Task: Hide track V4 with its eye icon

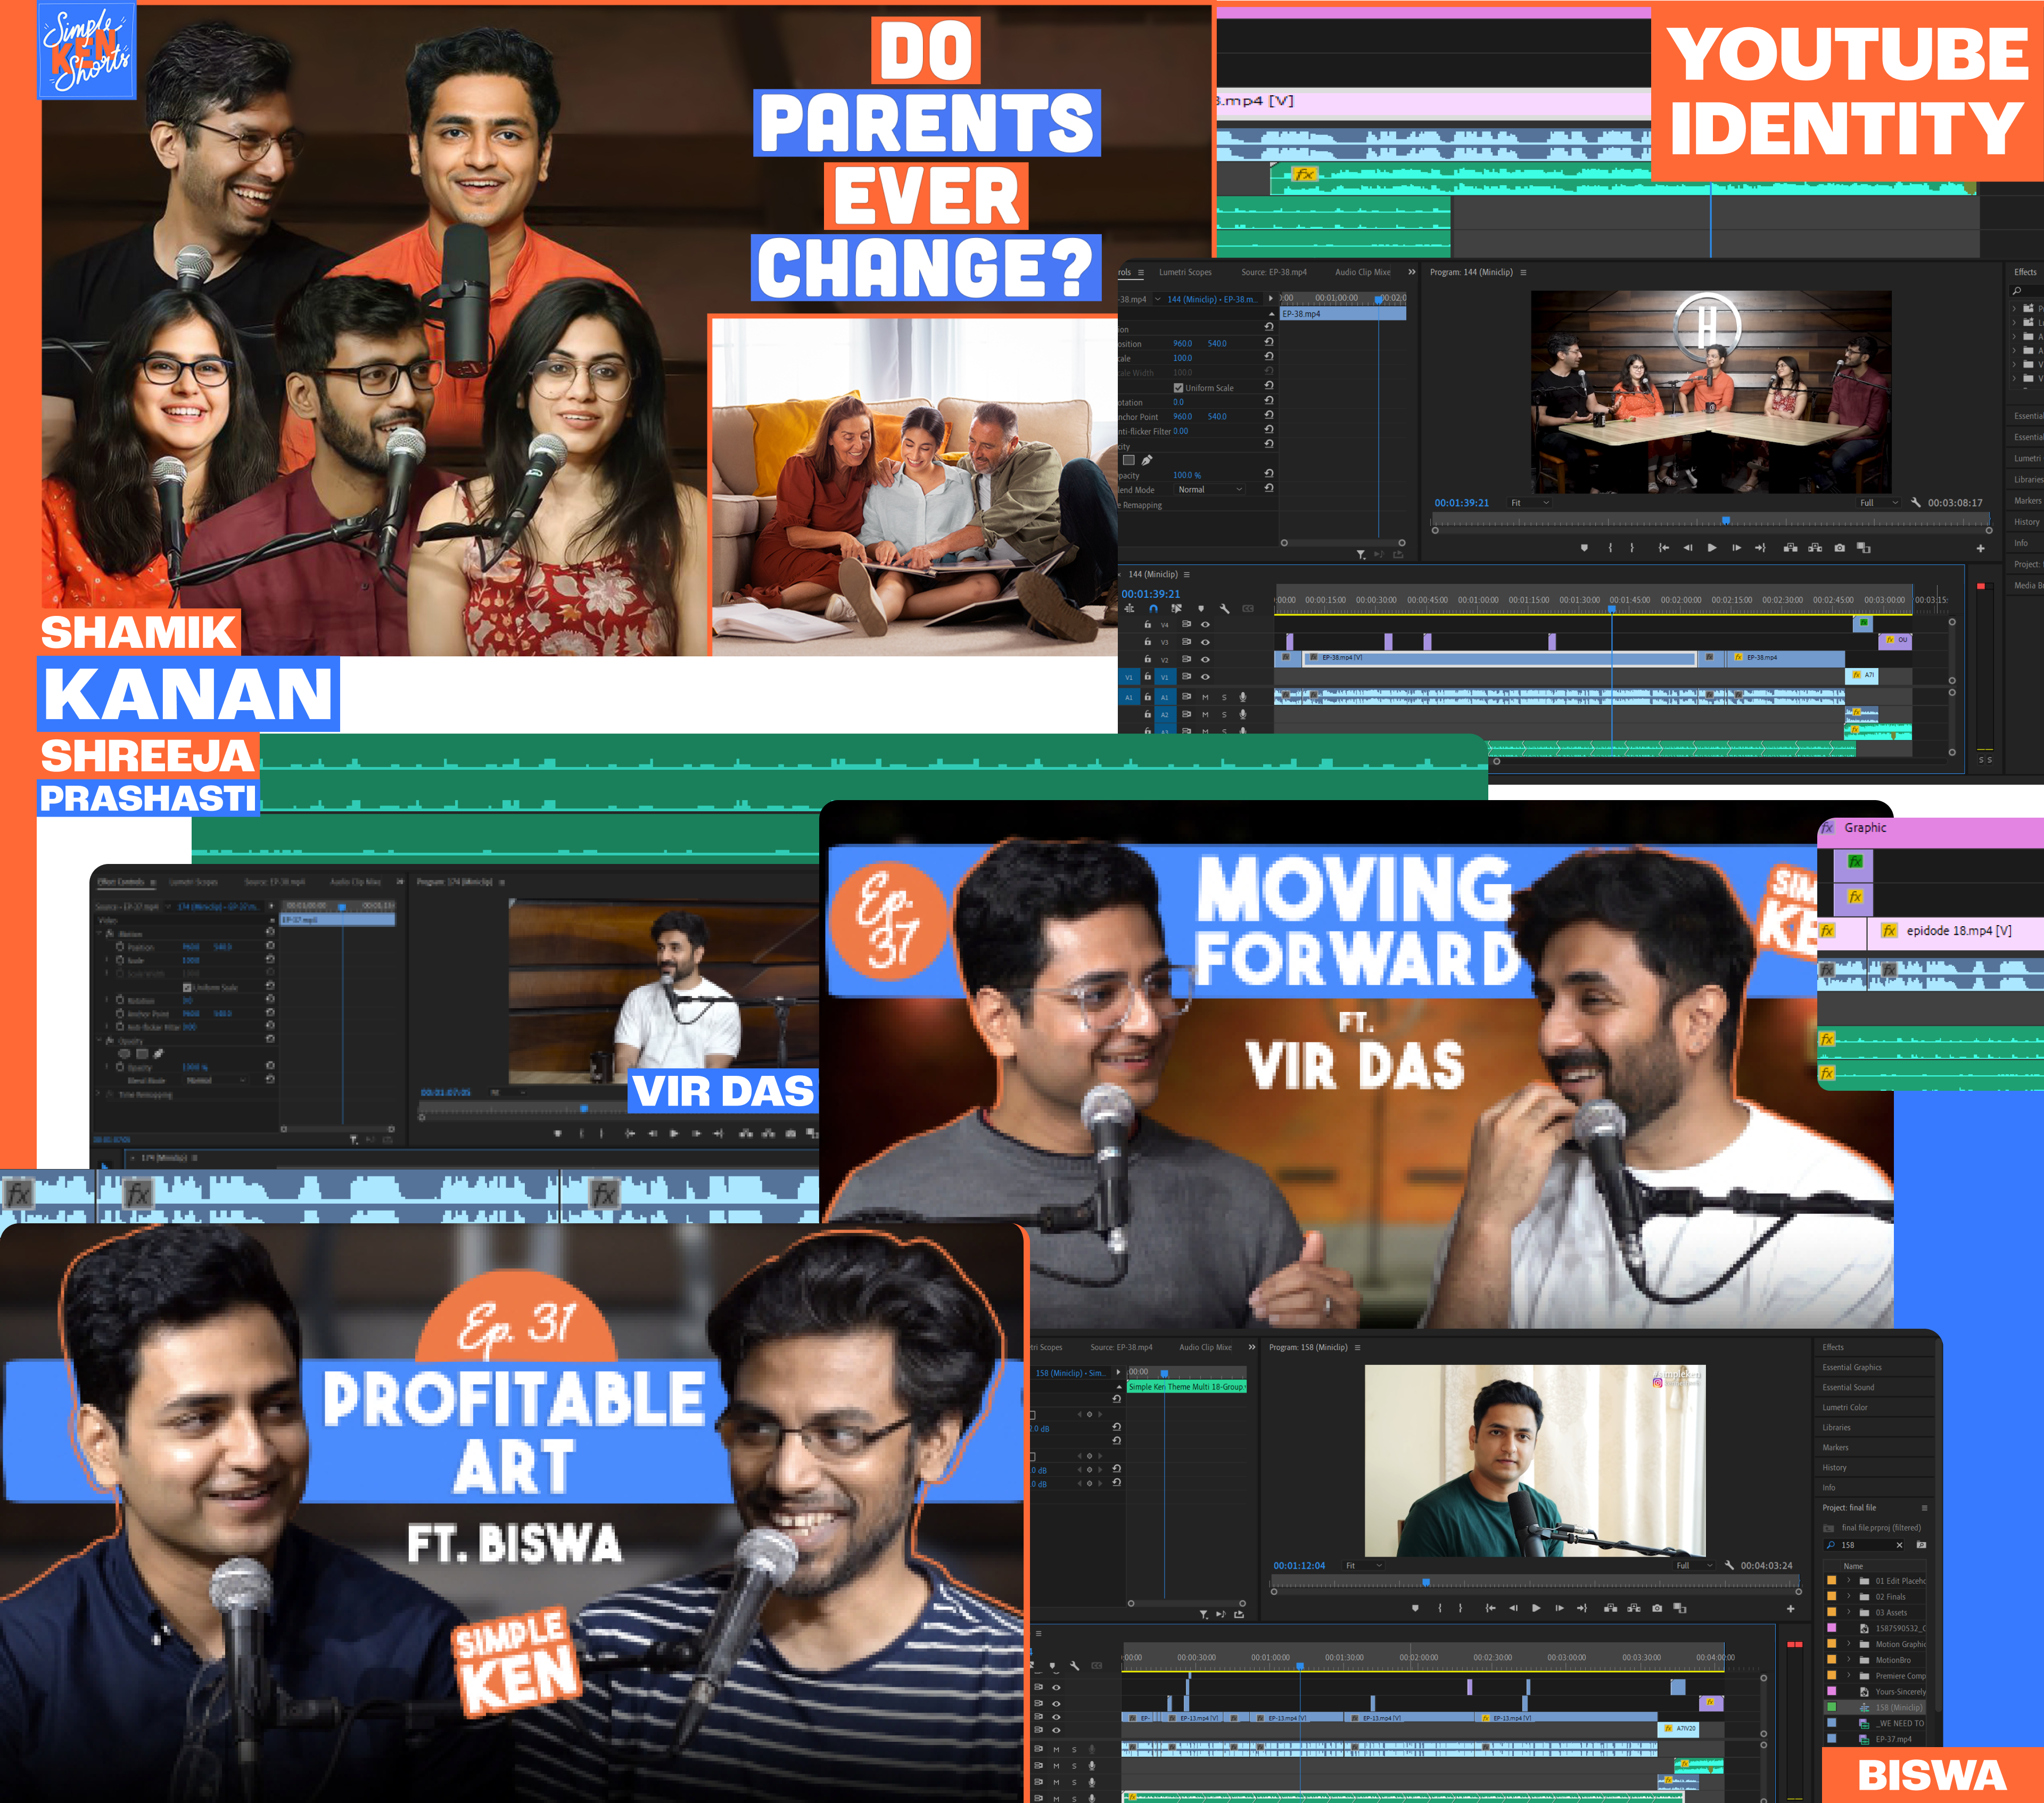Action: 1205,624
